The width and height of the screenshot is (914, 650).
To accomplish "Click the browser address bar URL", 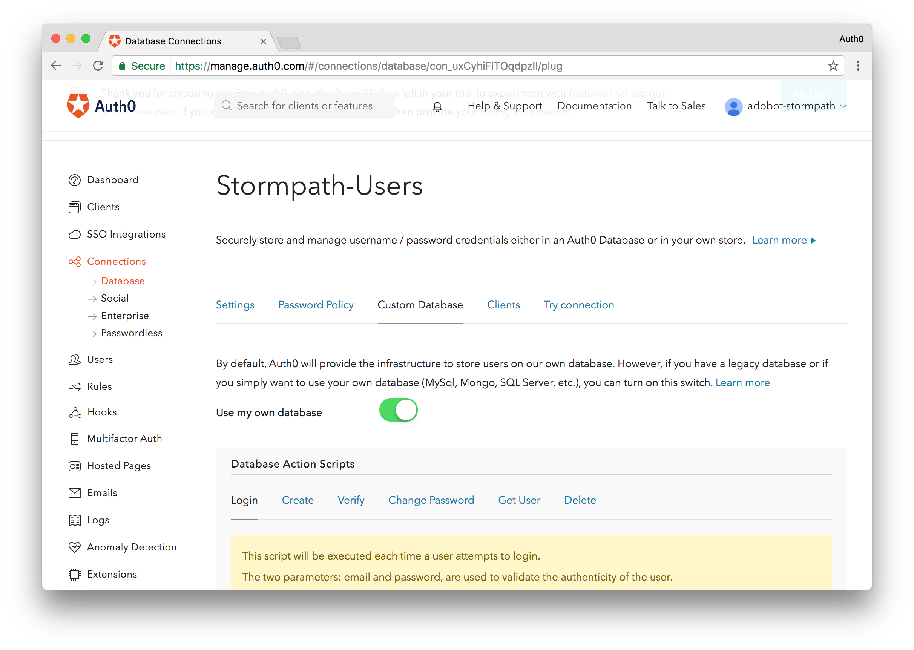I will (x=368, y=66).
